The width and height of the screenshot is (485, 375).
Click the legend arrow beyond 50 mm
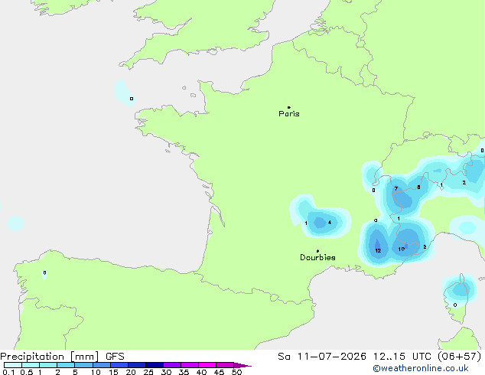(x=242, y=365)
